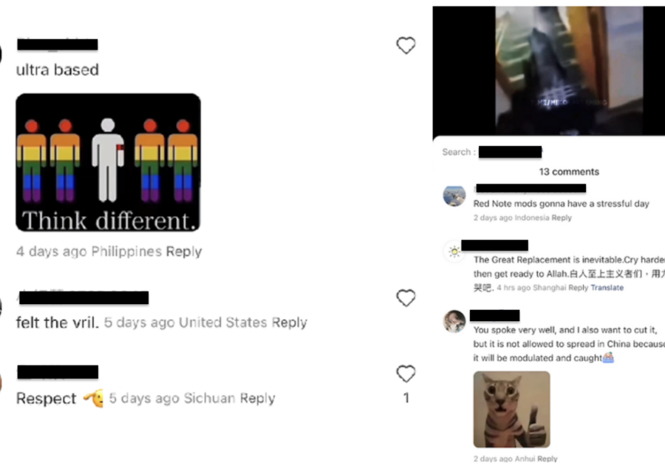The image size is (665, 469).
Task: Click the '13 comments' header
Action: [569, 172]
